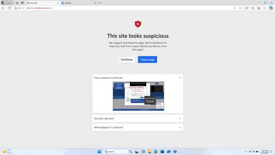Image resolution: width=275 pixels, height=155 pixels.
Task: Reload the blocked page
Action: 9,8
